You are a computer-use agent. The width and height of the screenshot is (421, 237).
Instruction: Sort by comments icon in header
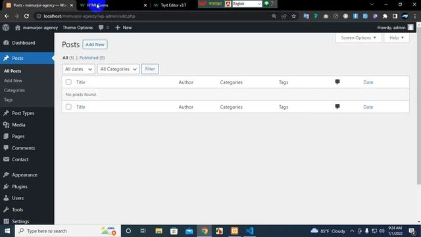(337, 82)
